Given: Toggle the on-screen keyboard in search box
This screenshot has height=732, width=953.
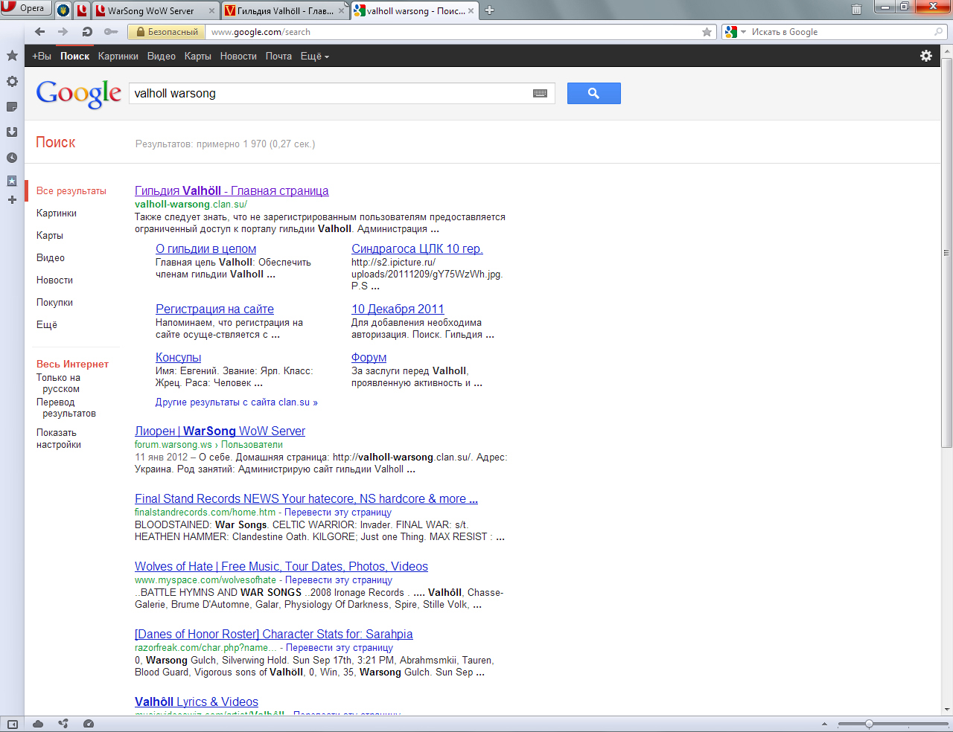Looking at the screenshot, I should tap(540, 94).
